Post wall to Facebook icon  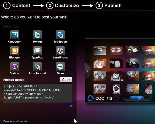15,35
